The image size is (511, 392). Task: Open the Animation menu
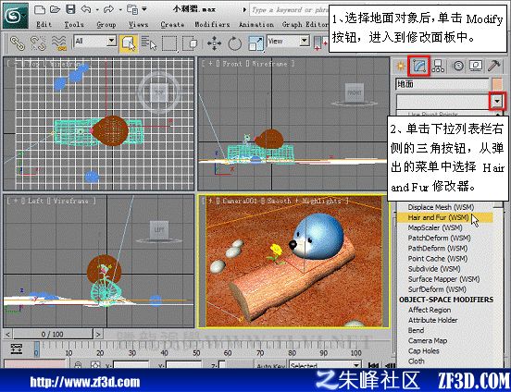click(256, 24)
